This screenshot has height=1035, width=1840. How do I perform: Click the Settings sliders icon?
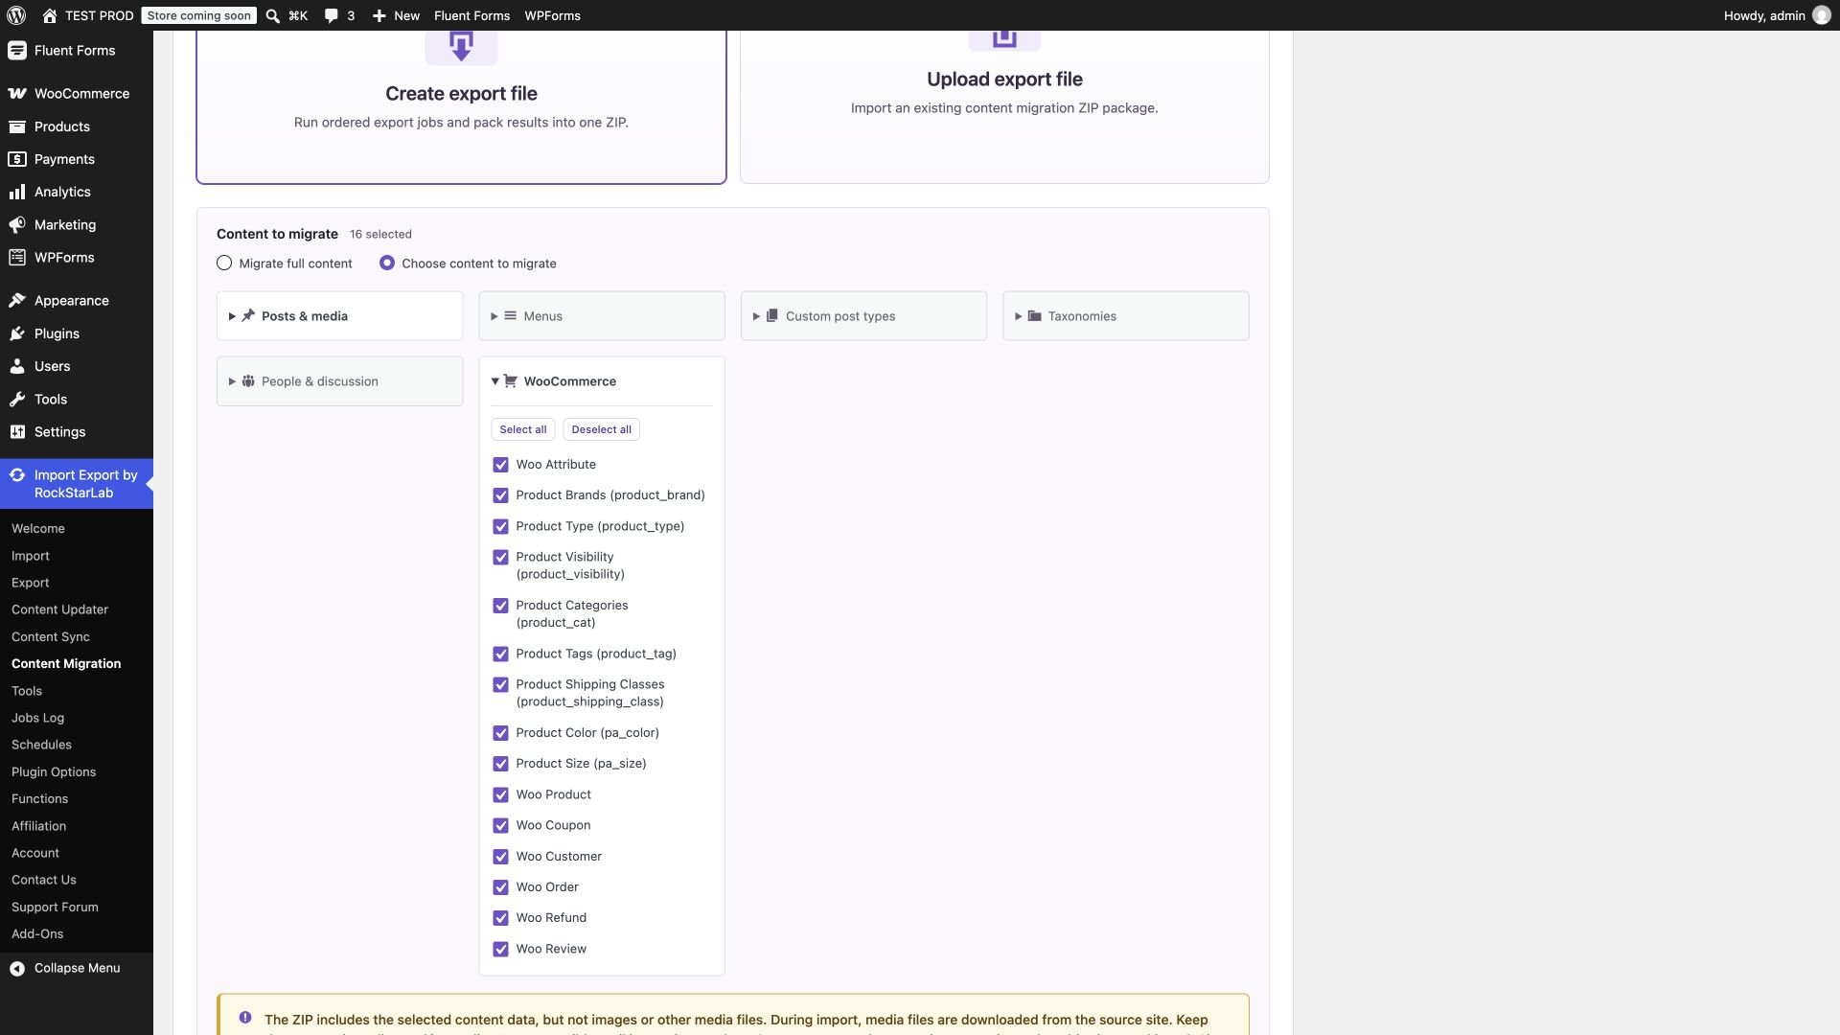coord(17,431)
